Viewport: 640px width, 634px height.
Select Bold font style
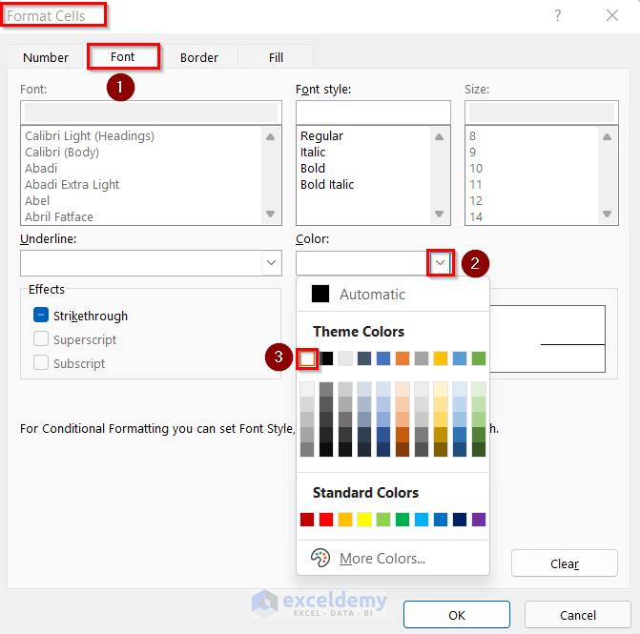pos(313,168)
